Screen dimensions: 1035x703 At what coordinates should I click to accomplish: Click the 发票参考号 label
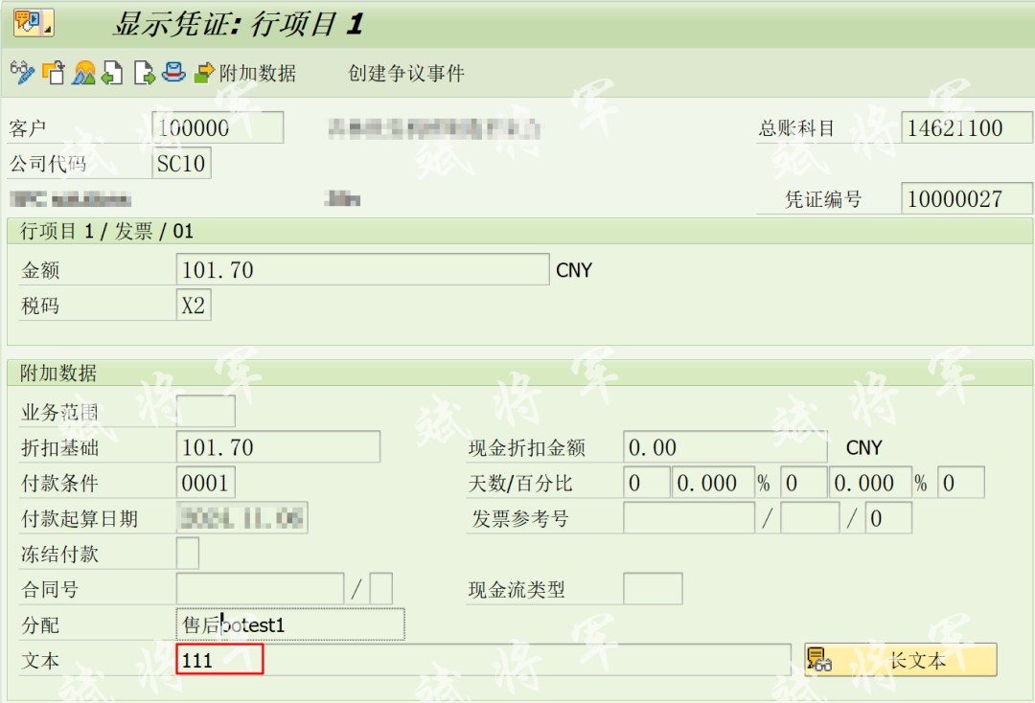(519, 518)
